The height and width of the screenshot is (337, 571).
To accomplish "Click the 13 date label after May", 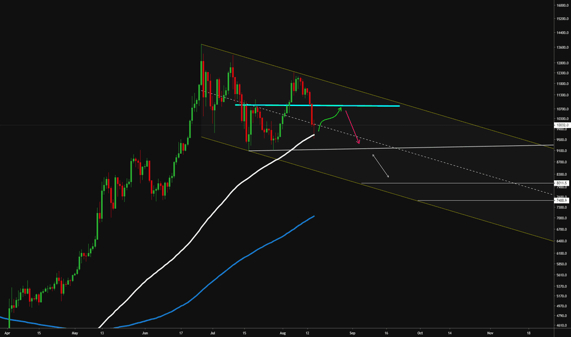I will pyautogui.click(x=102, y=333).
